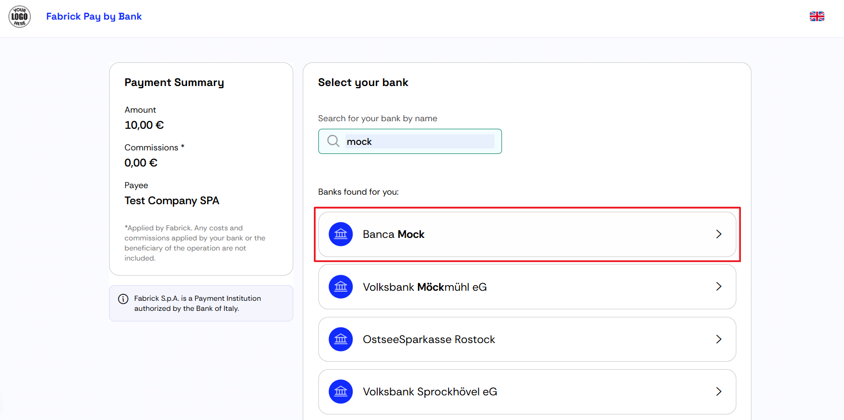Click the info icon beside Fabrick S.p.A. notice
The image size is (844, 420).
(x=123, y=299)
